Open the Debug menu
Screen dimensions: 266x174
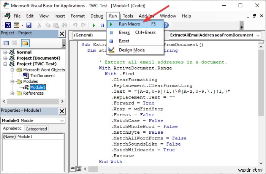tap(97, 16)
